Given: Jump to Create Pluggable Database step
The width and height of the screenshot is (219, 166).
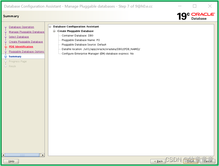Looking at the screenshot, I should (x=26, y=42).
